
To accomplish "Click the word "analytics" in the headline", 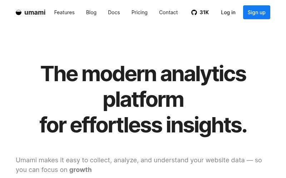I will point(203,74).
